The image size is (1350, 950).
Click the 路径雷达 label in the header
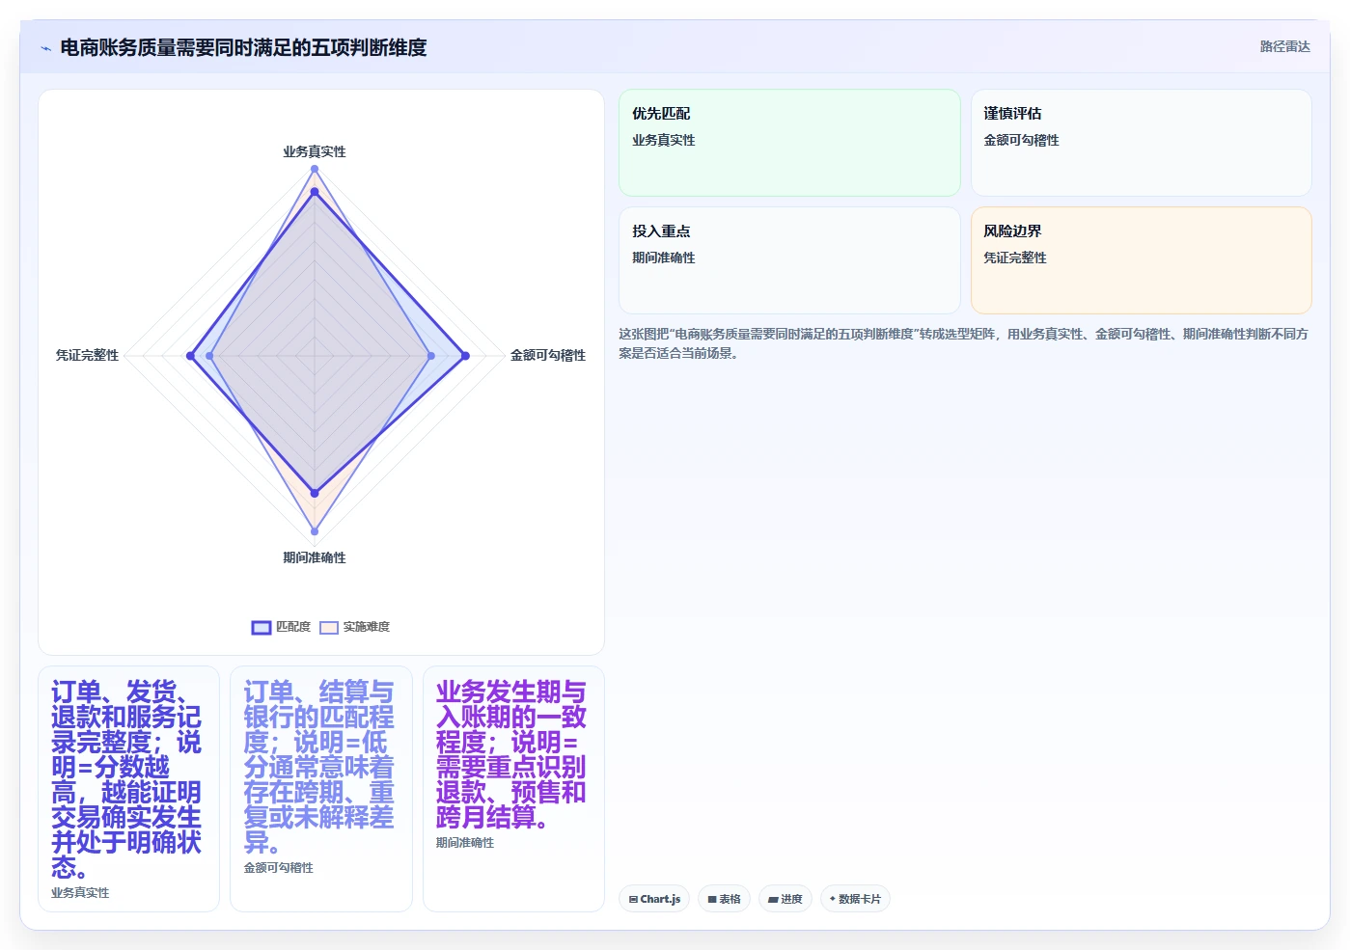[1285, 46]
